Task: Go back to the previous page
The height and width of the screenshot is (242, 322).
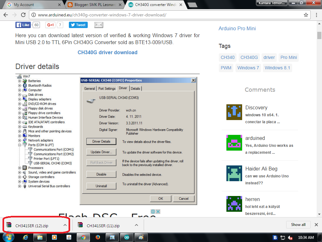Action: click(6, 15)
